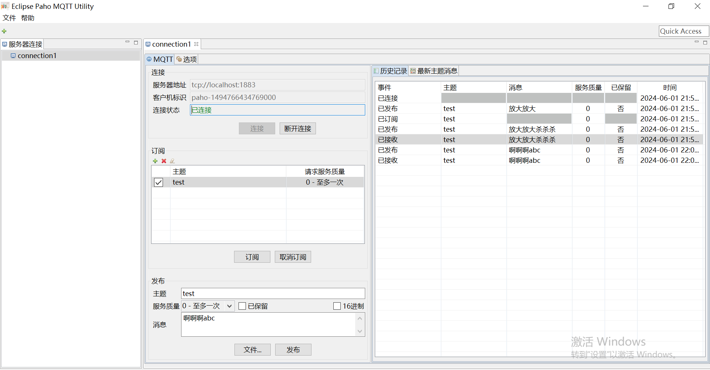Click the 文件... button to choose a file
This screenshot has width=710, height=370.
[x=253, y=350]
